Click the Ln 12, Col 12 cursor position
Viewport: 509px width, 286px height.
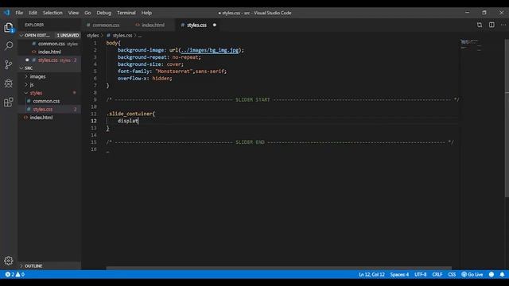[x=371, y=274]
